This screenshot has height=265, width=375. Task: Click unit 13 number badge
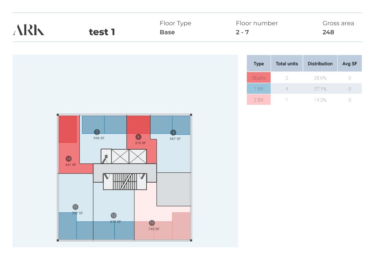[x=152, y=223]
